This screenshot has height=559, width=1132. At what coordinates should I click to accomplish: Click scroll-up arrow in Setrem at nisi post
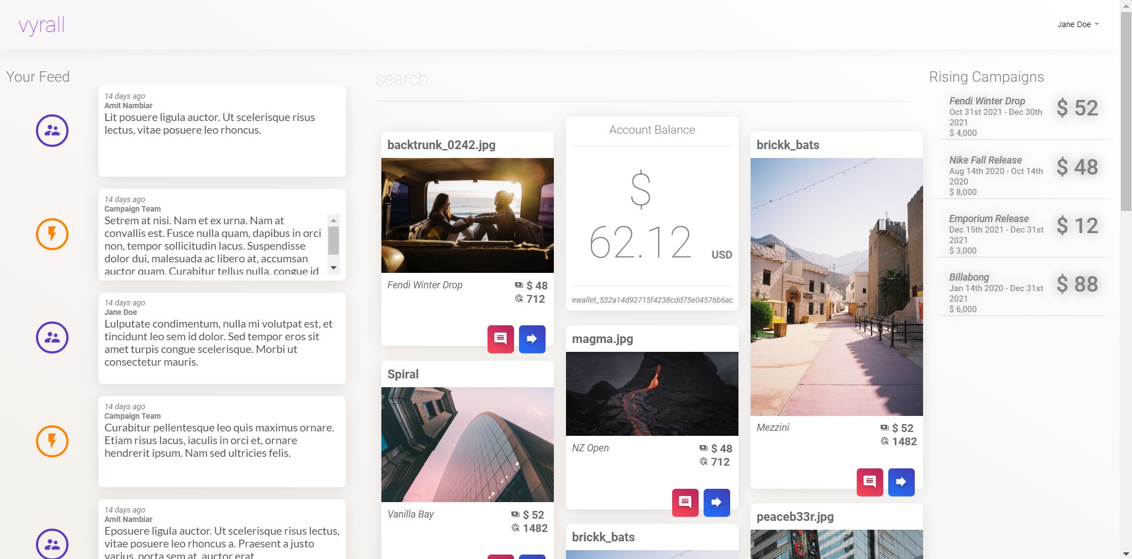pyautogui.click(x=333, y=220)
